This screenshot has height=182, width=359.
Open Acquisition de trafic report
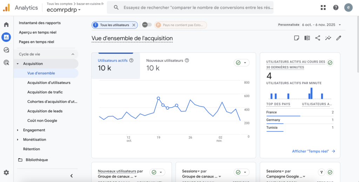[x=45, y=92]
